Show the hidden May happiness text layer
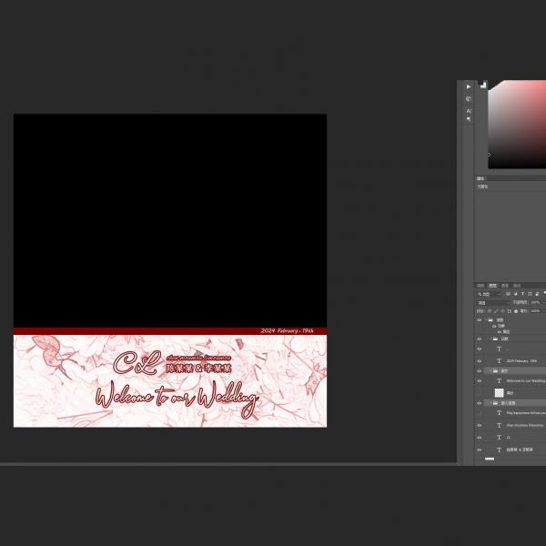The image size is (546, 546). click(x=480, y=412)
